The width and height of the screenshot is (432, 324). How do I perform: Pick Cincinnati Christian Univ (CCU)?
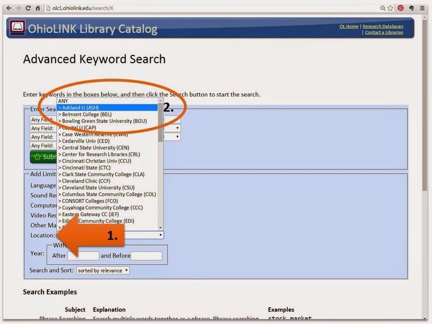coord(107,161)
